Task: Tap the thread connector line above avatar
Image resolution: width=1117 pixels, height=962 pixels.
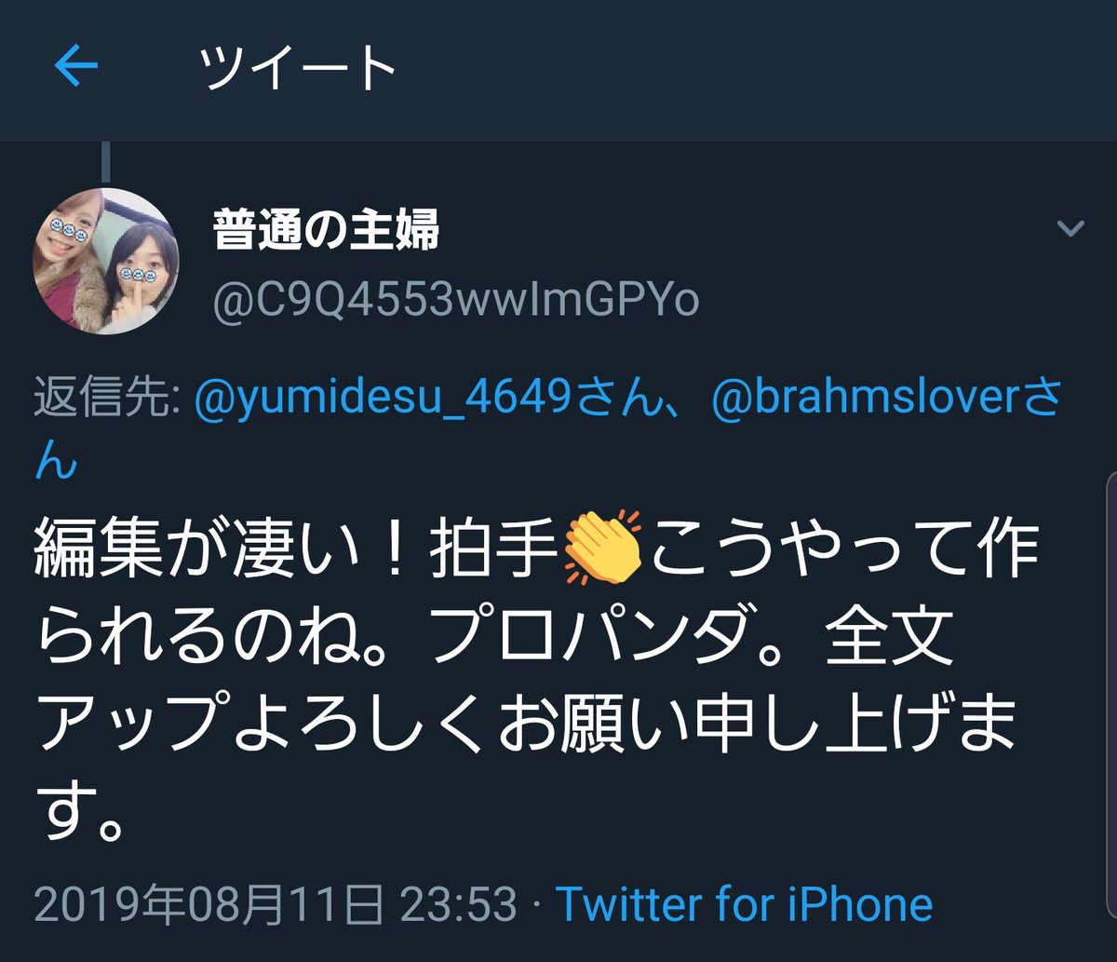Action: click(106, 161)
